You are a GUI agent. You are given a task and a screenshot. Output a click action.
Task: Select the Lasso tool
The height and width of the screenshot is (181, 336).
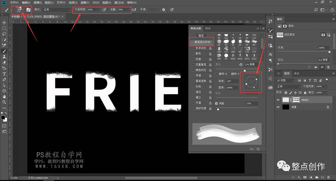[x=4, y=34]
